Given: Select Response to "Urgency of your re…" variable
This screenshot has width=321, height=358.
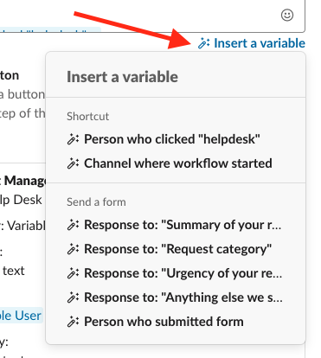Looking at the screenshot, I should (x=175, y=273).
